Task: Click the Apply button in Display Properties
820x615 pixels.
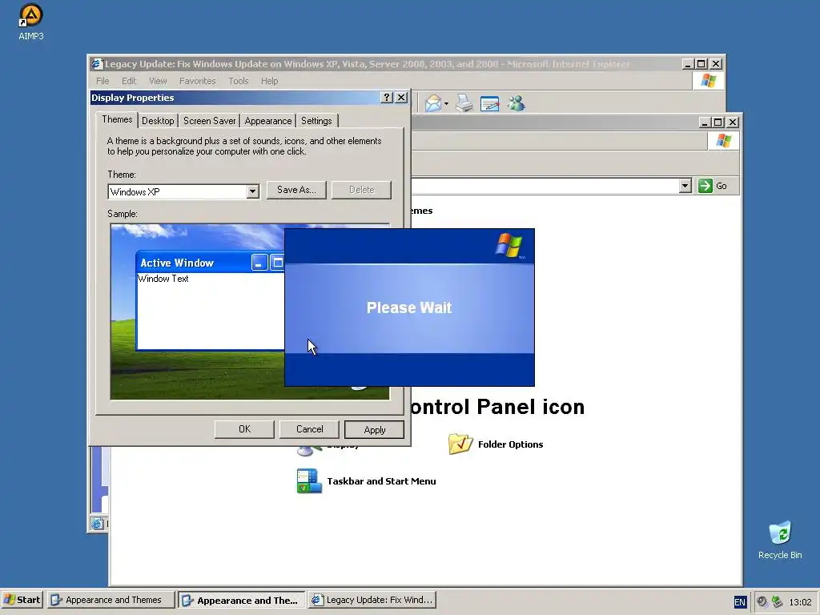Action: (375, 430)
